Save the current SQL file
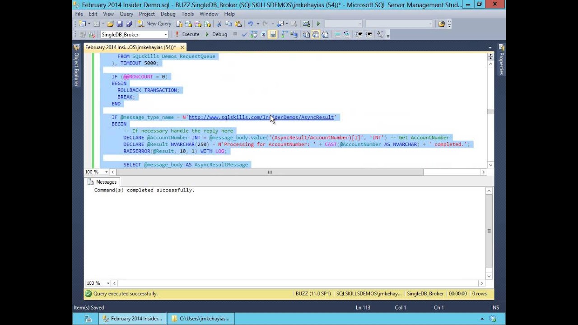 [120, 24]
